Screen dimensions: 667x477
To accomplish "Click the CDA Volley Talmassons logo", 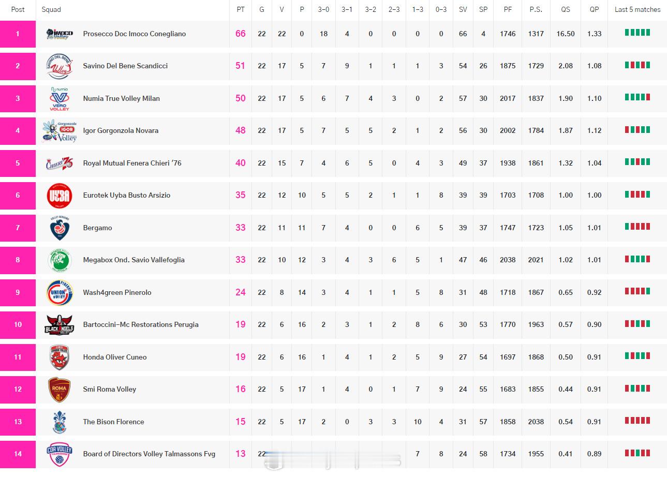I will point(60,454).
